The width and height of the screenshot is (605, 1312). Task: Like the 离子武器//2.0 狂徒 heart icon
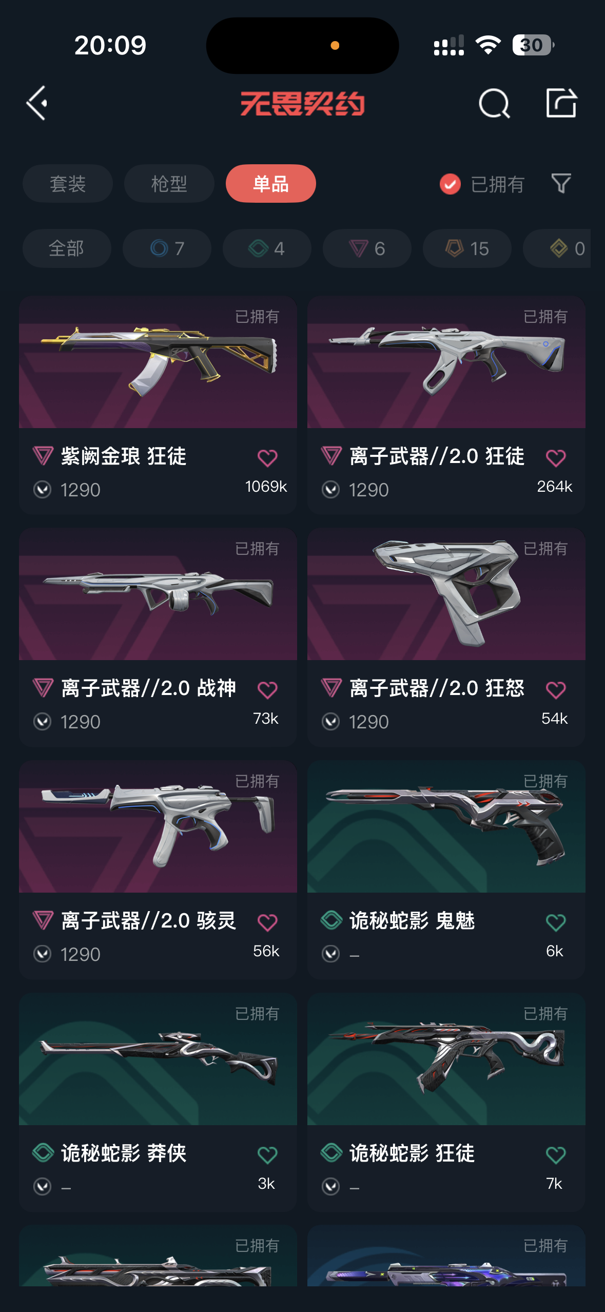[556, 457]
